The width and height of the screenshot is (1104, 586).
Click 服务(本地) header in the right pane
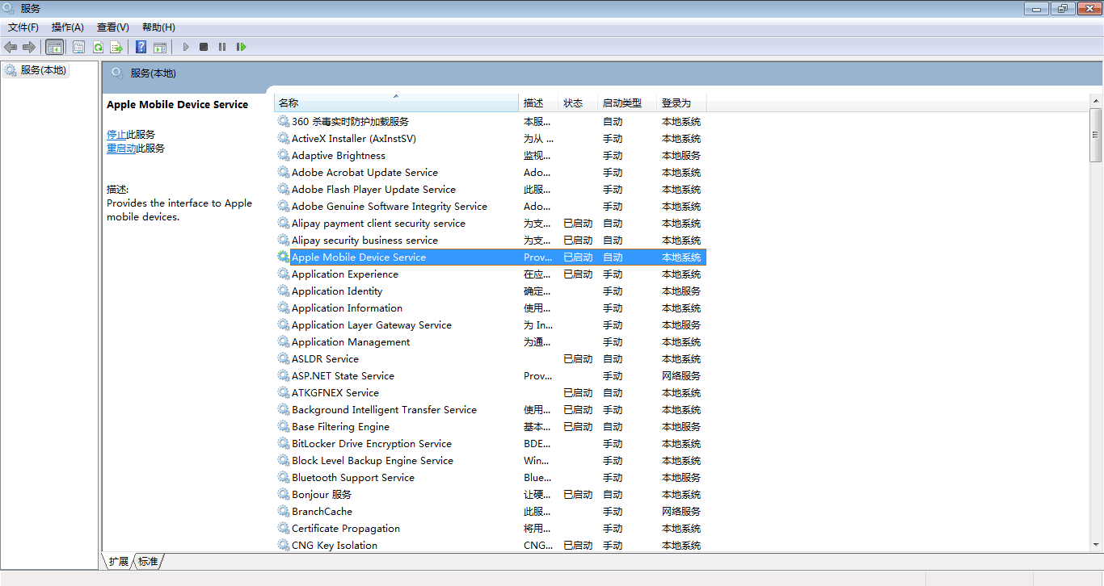click(153, 73)
